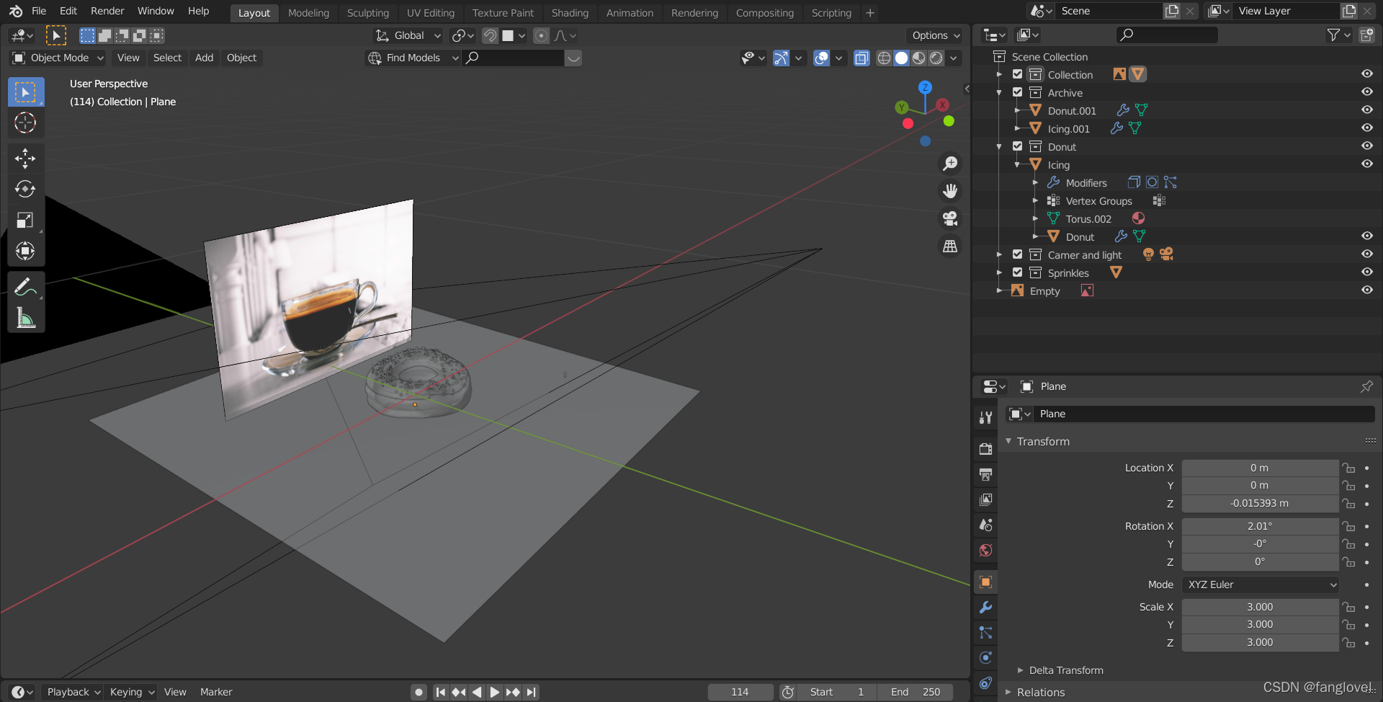This screenshot has height=702, width=1383.
Task: Toggle the X-ray view button
Action: tap(861, 58)
